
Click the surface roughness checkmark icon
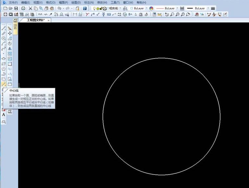point(98,15)
